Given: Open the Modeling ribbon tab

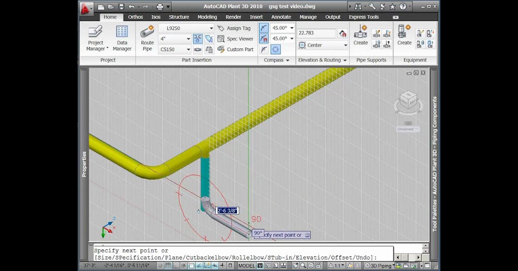Looking at the screenshot, I should click(x=207, y=17).
